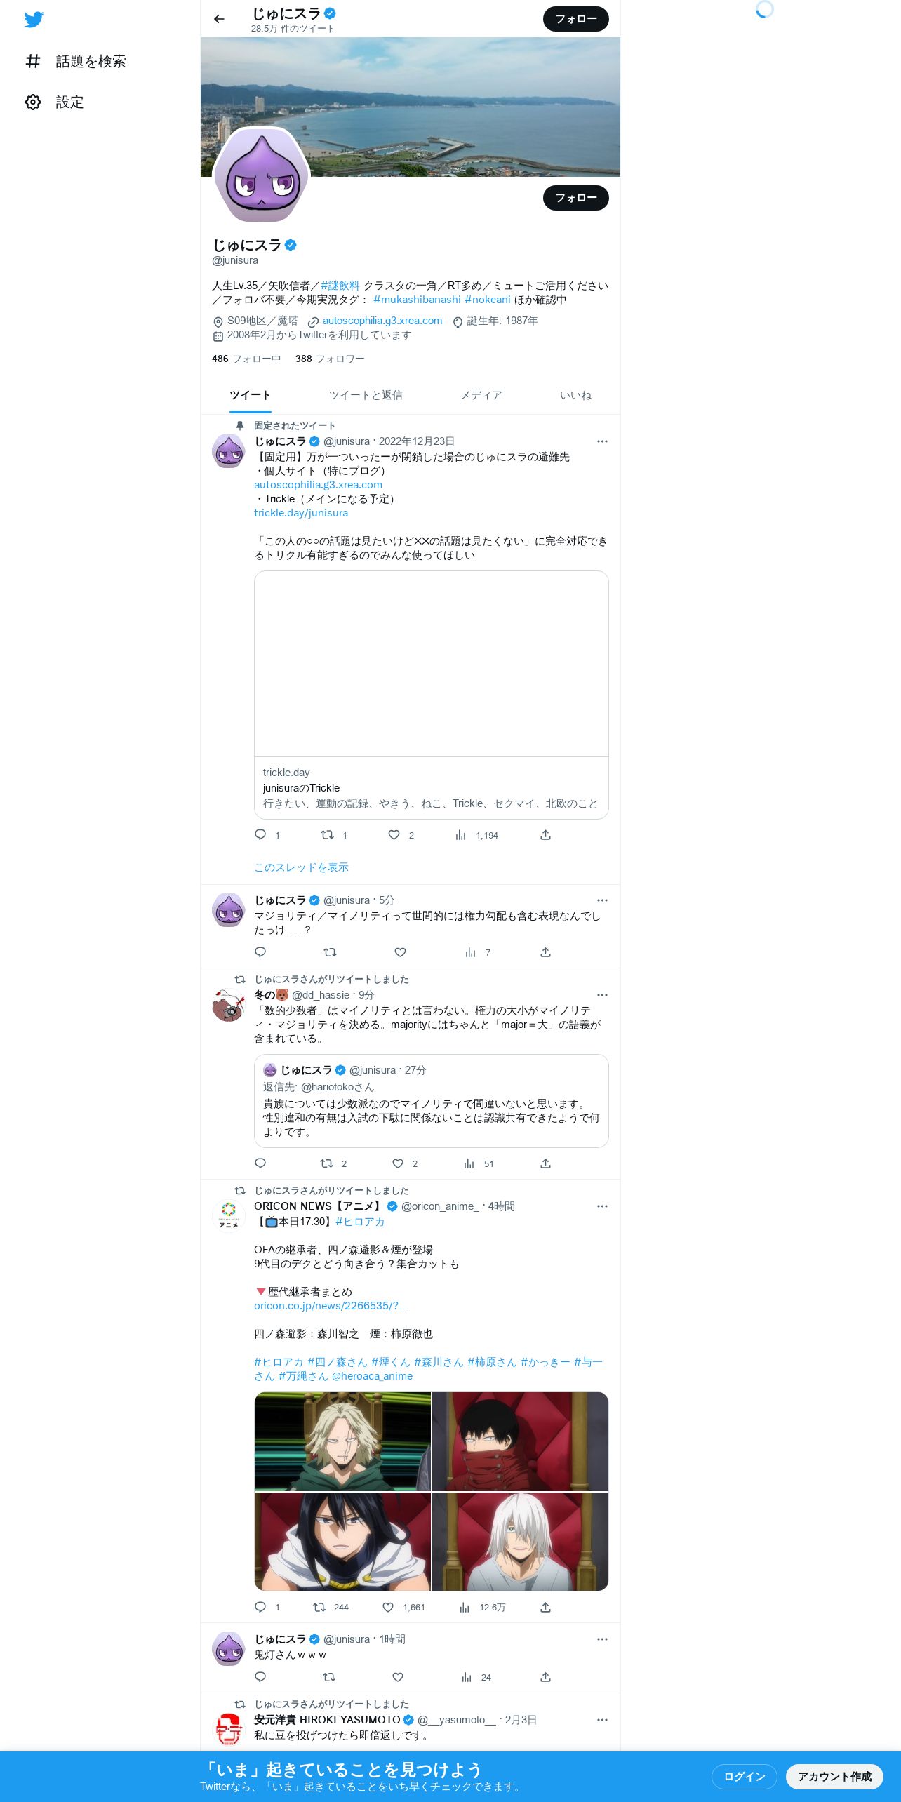This screenshot has width=901, height=1802.
Task: Open the trickle.day link preview card
Action: pyautogui.click(x=432, y=695)
